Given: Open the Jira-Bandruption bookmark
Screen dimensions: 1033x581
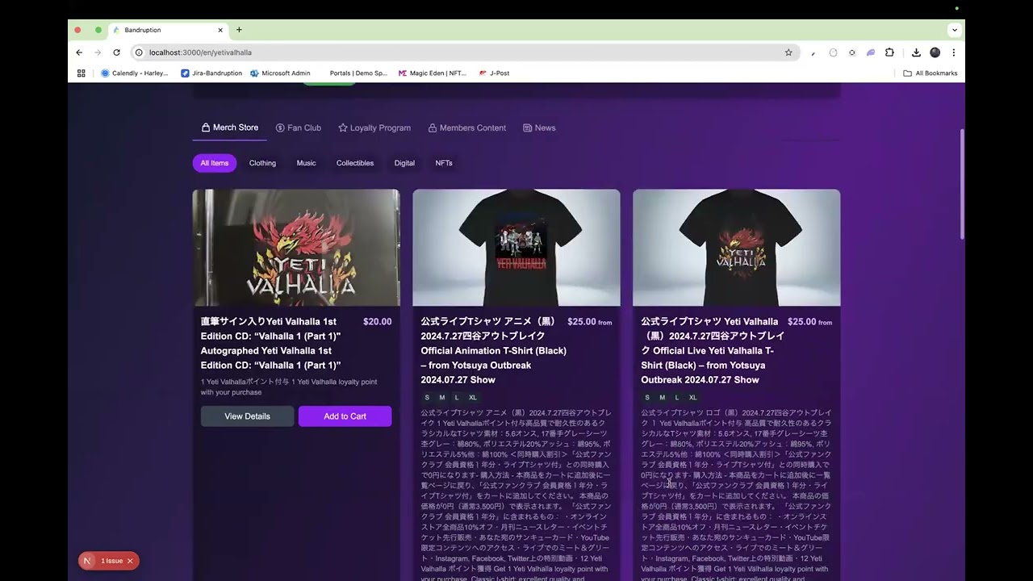Looking at the screenshot, I should (x=211, y=73).
